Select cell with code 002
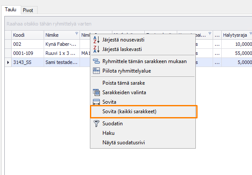252x175 pixels. [x=28, y=44]
